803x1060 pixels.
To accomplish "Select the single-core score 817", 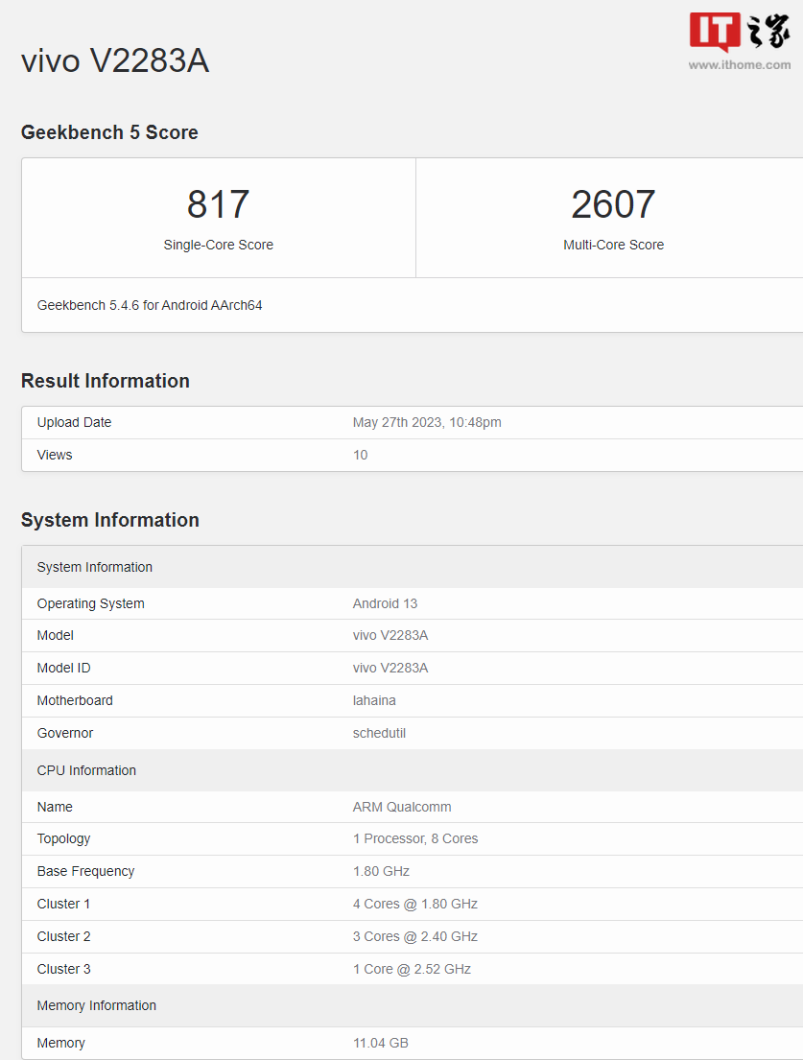I will coord(219,204).
